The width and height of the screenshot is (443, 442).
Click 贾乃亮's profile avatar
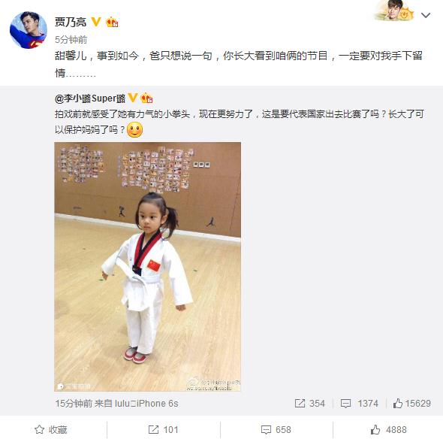[29, 30]
